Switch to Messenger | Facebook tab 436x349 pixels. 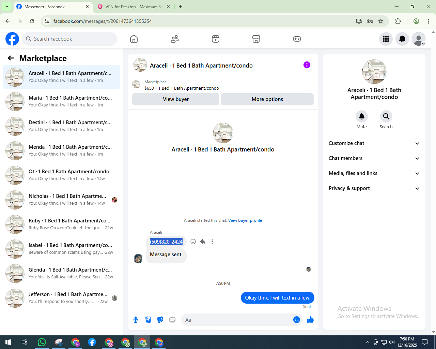coord(52,7)
